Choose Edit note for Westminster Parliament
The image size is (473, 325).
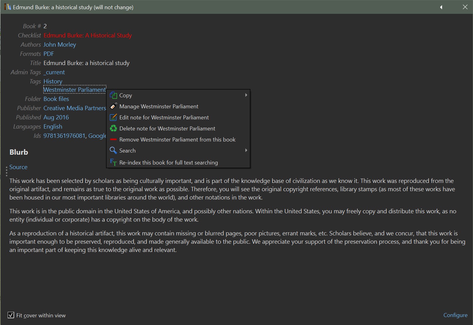[x=164, y=118]
